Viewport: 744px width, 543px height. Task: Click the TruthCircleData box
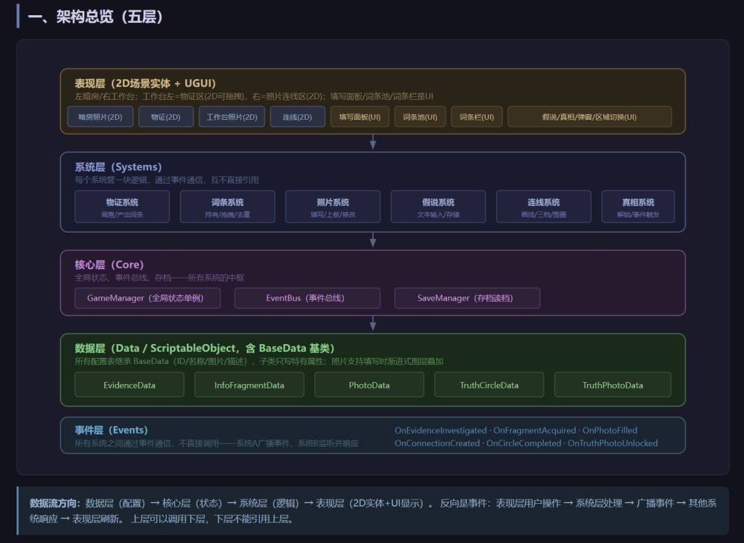tap(488, 385)
